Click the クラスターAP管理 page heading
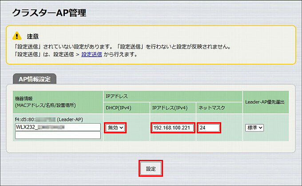This screenshot has height=186, width=302. point(49,13)
